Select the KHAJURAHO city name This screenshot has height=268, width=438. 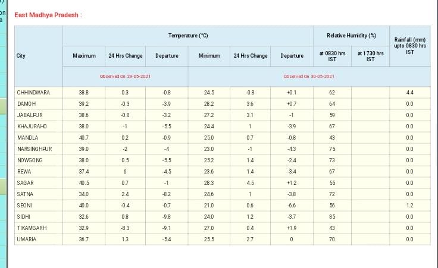coord(32,127)
